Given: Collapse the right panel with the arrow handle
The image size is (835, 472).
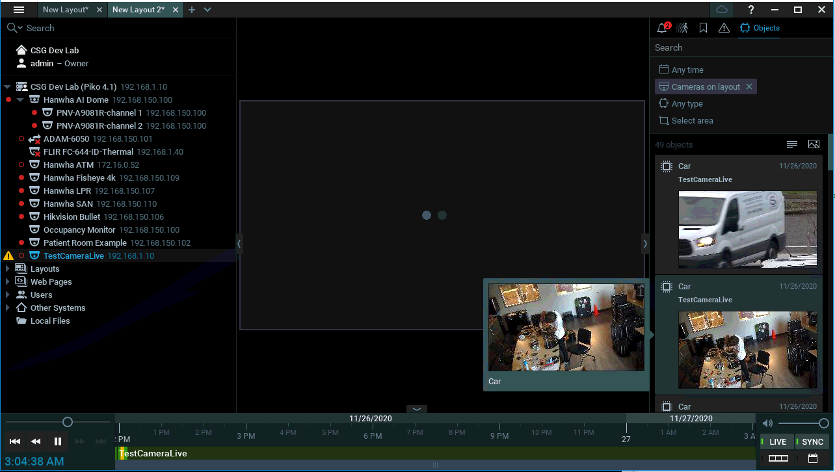Looking at the screenshot, I should coord(645,243).
